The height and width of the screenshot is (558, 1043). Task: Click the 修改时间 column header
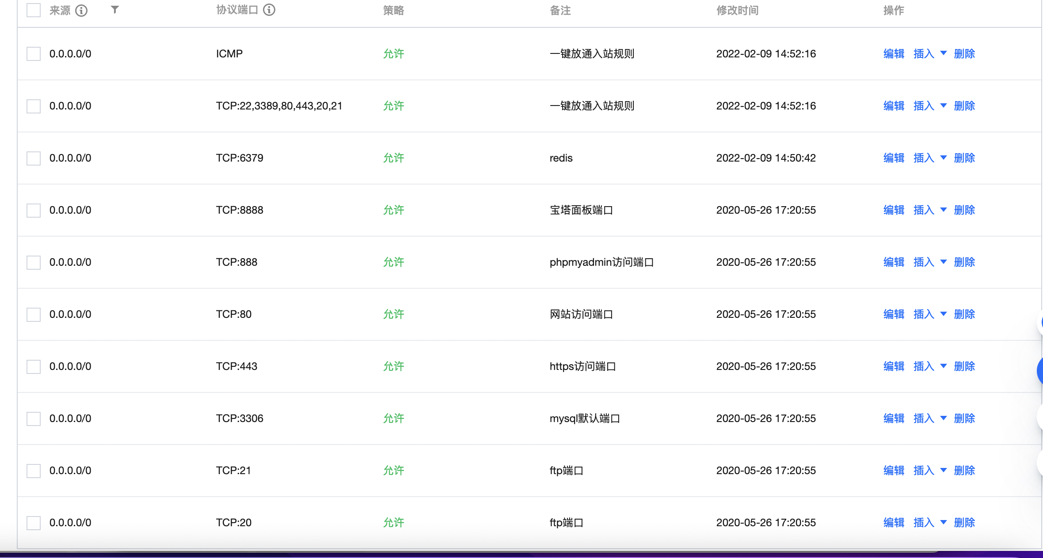tap(737, 10)
